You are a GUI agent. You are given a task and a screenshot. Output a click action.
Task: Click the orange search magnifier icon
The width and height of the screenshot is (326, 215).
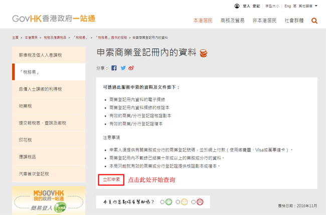(x=314, y=21)
